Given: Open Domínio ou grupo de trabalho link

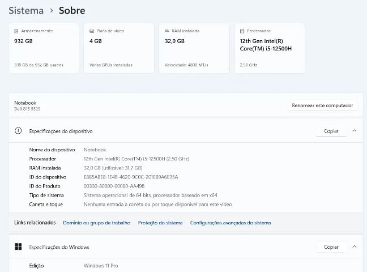Looking at the screenshot, I should [97, 223].
